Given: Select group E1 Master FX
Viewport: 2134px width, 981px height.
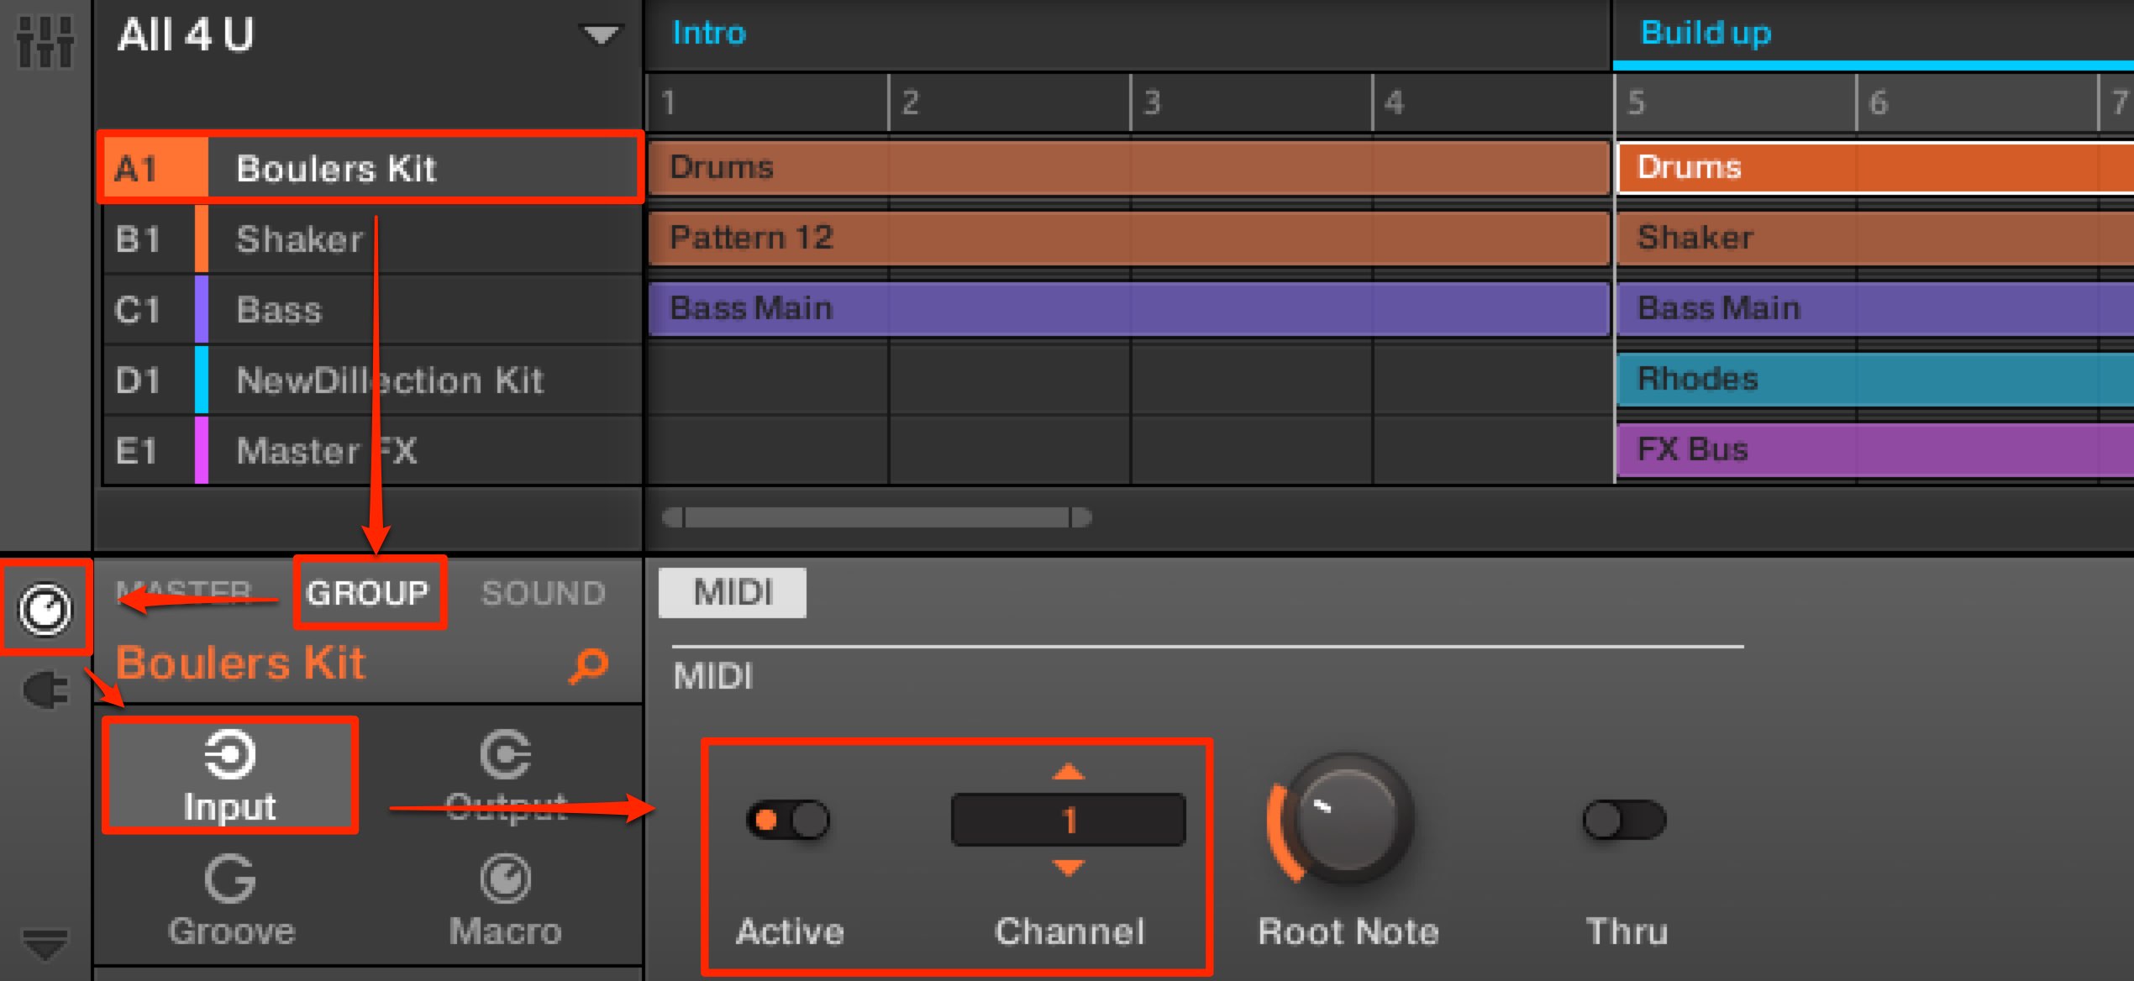Looking at the screenshot, I should (x=371, y=450).
